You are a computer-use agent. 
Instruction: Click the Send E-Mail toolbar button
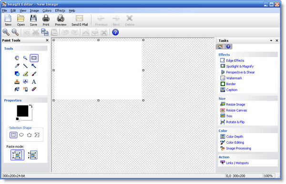click(80, 20)
